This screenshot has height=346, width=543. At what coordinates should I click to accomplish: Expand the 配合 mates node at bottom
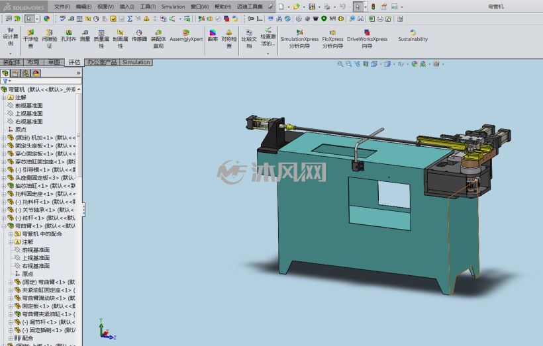click(x=11, y=338)
